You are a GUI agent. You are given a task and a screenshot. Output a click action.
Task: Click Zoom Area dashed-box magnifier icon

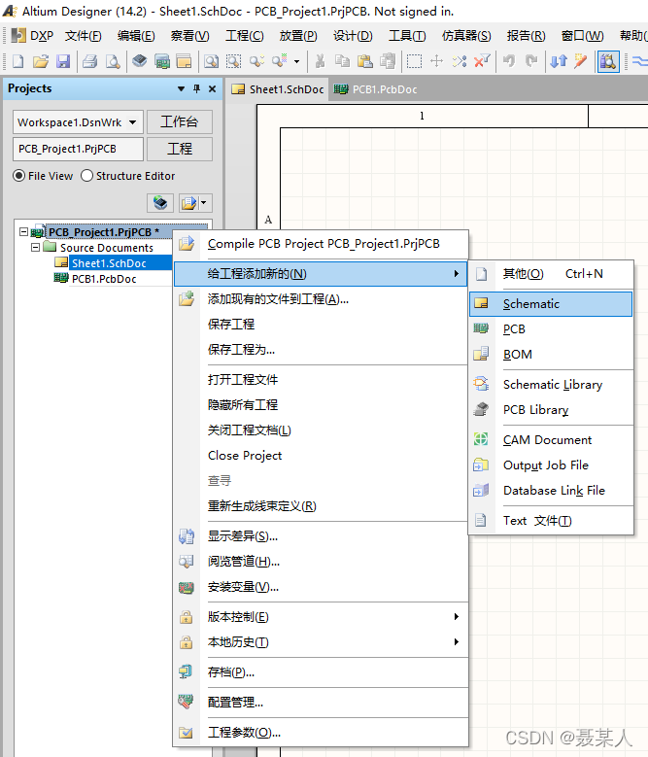click(x=233, y=61)
